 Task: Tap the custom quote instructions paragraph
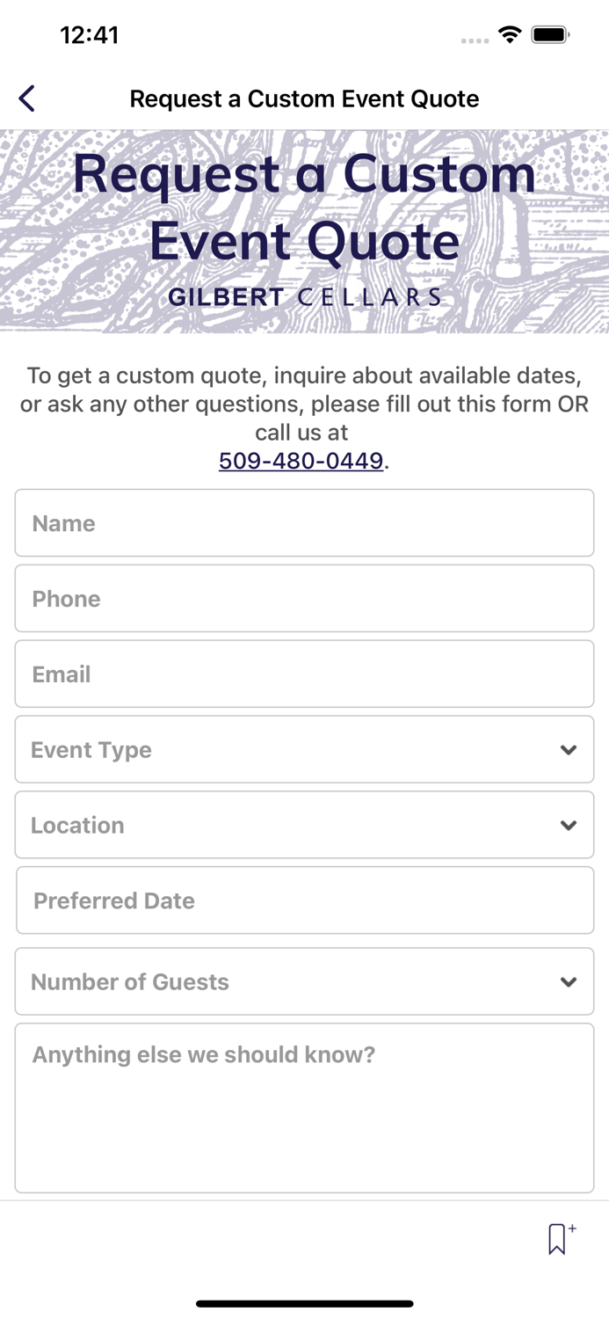pos(304,404)
